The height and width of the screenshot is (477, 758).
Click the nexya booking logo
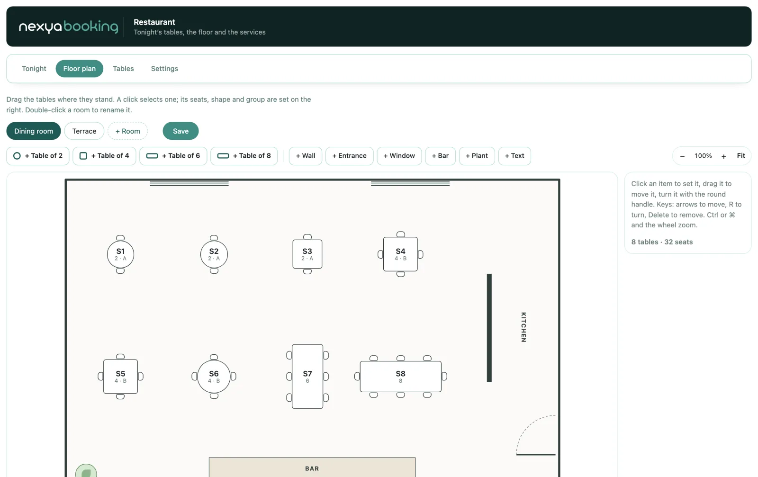(x=69, y=27)
